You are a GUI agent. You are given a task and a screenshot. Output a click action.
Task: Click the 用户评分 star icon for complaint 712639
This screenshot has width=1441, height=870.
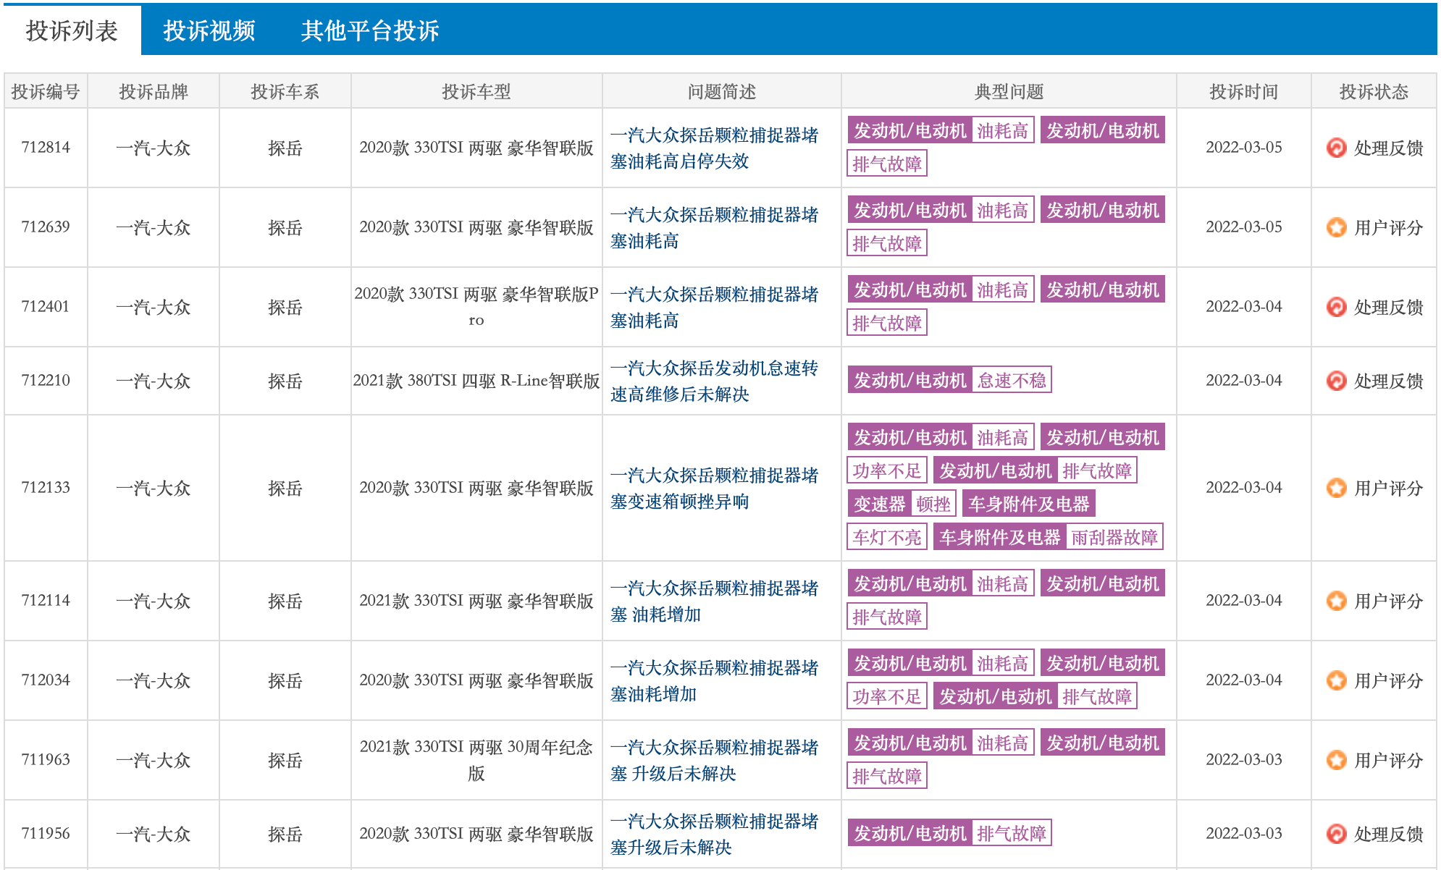[x=1336, y=227]
